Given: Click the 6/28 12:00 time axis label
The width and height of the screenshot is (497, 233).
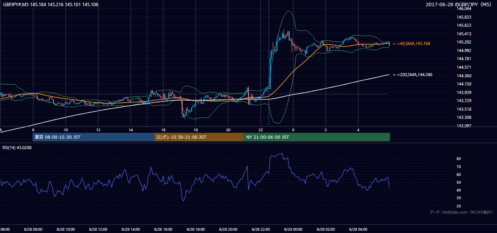Looking at the screenshot, I should coord(98,229).
